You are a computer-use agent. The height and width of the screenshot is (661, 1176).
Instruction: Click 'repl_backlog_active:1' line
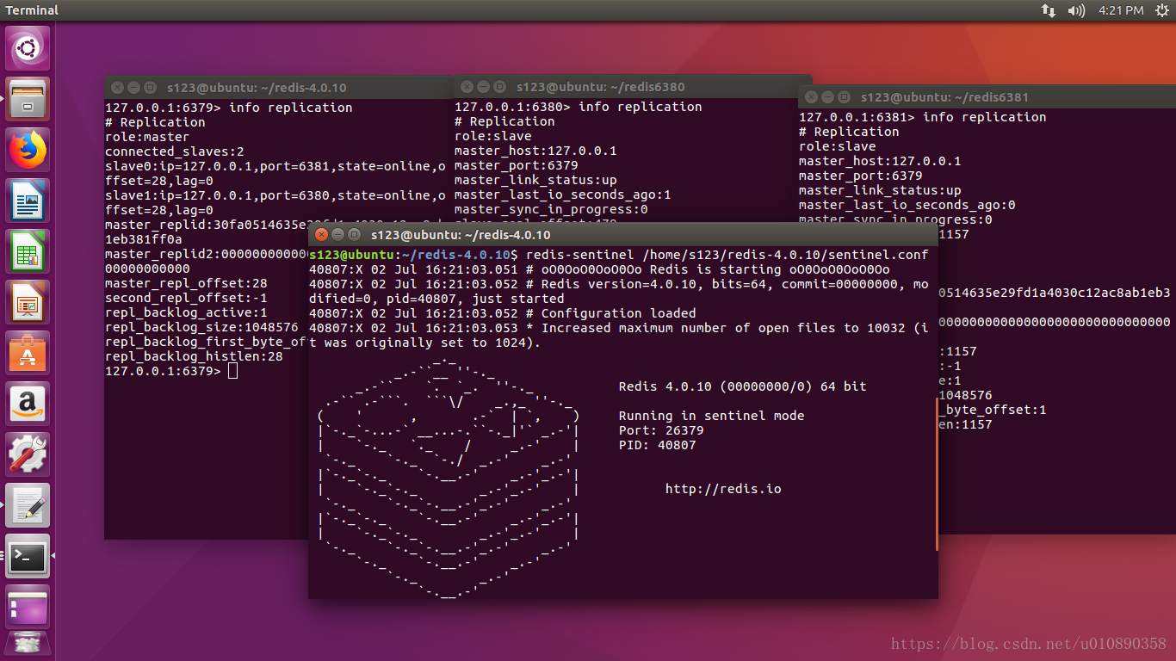click(186, 312)
